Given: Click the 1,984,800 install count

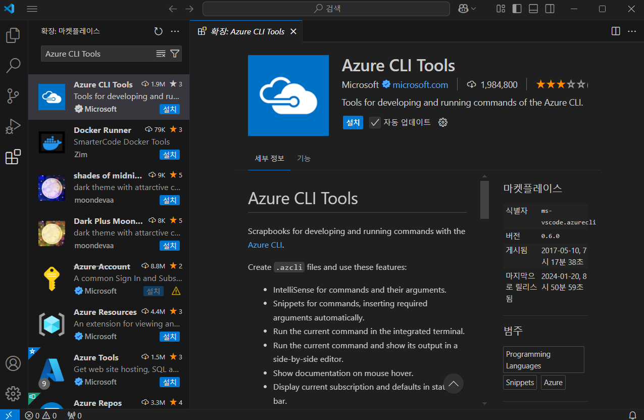Looking at the screenshot, I should [x=492, y=84].
